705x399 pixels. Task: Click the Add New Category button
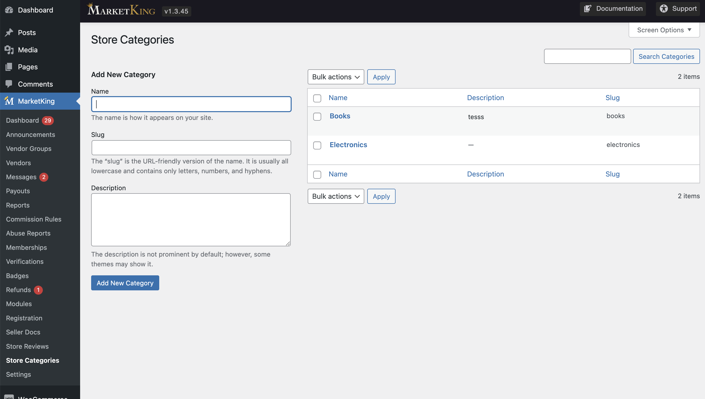pyautogui.click(x=125, y=283)
